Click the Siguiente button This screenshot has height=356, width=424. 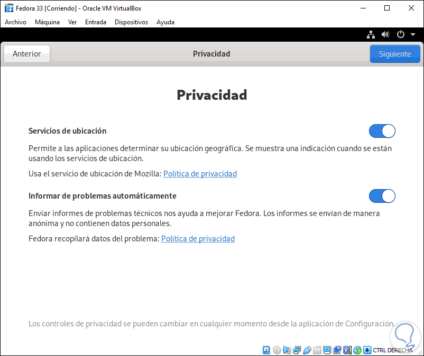395,54
